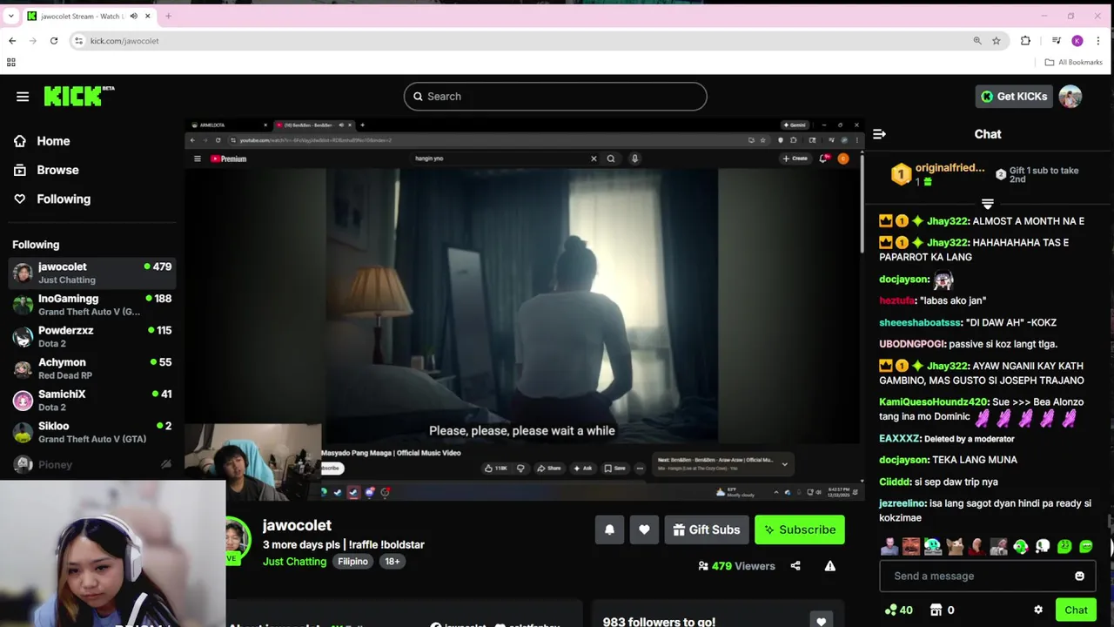Go to Home in sidebar
1114x627 pixels.
(53, 141)
